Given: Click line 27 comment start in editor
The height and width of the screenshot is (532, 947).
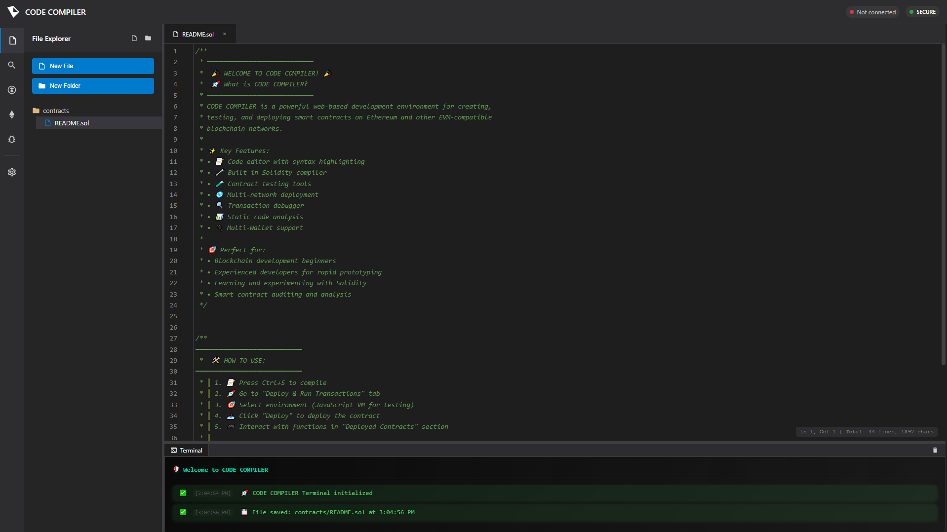Looking at the screenshot, I should point(201,339).
